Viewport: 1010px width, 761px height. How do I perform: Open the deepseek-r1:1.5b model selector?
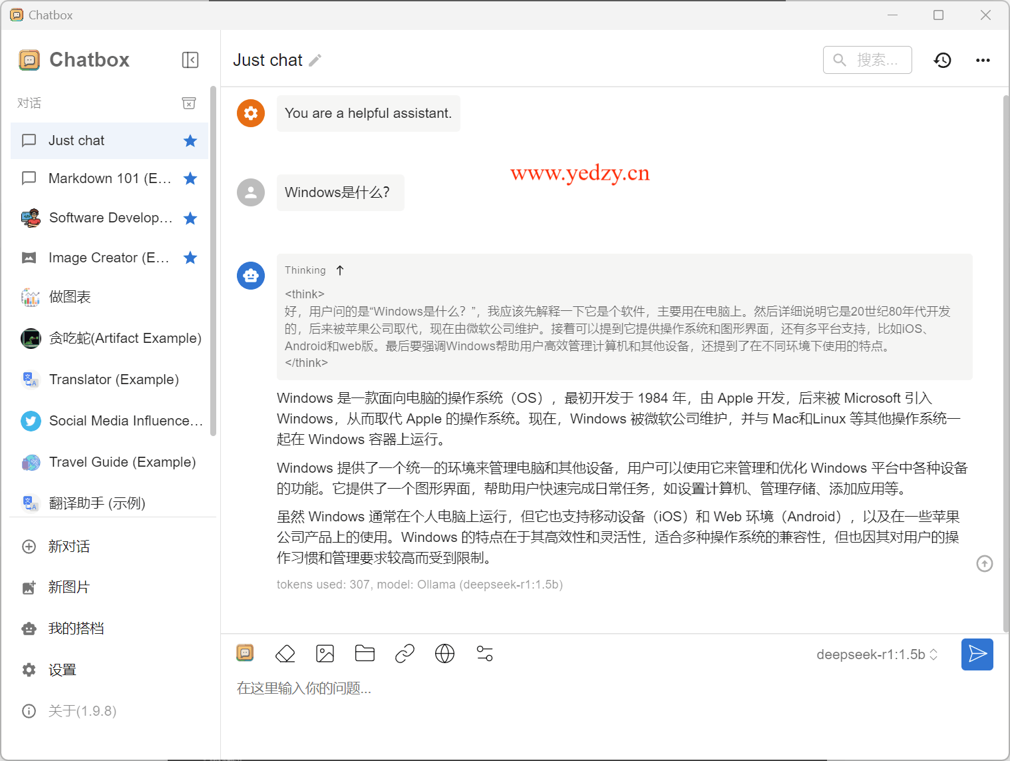click(x=877, y=654)
